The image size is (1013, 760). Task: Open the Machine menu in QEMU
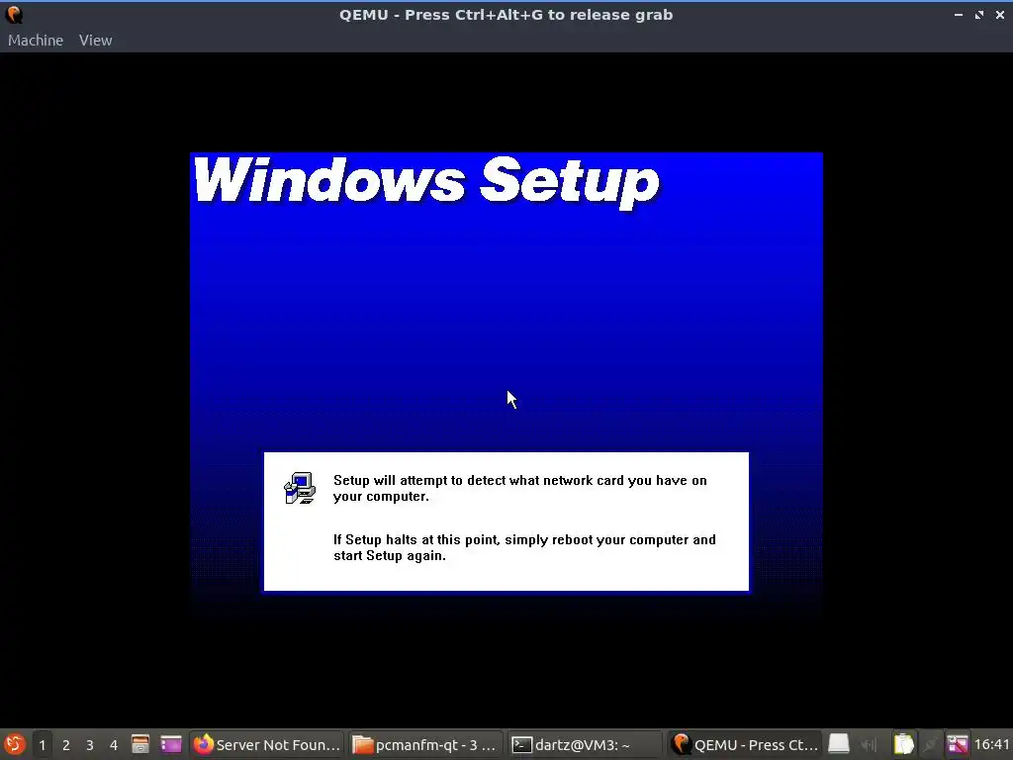click(x=36, y=40)
